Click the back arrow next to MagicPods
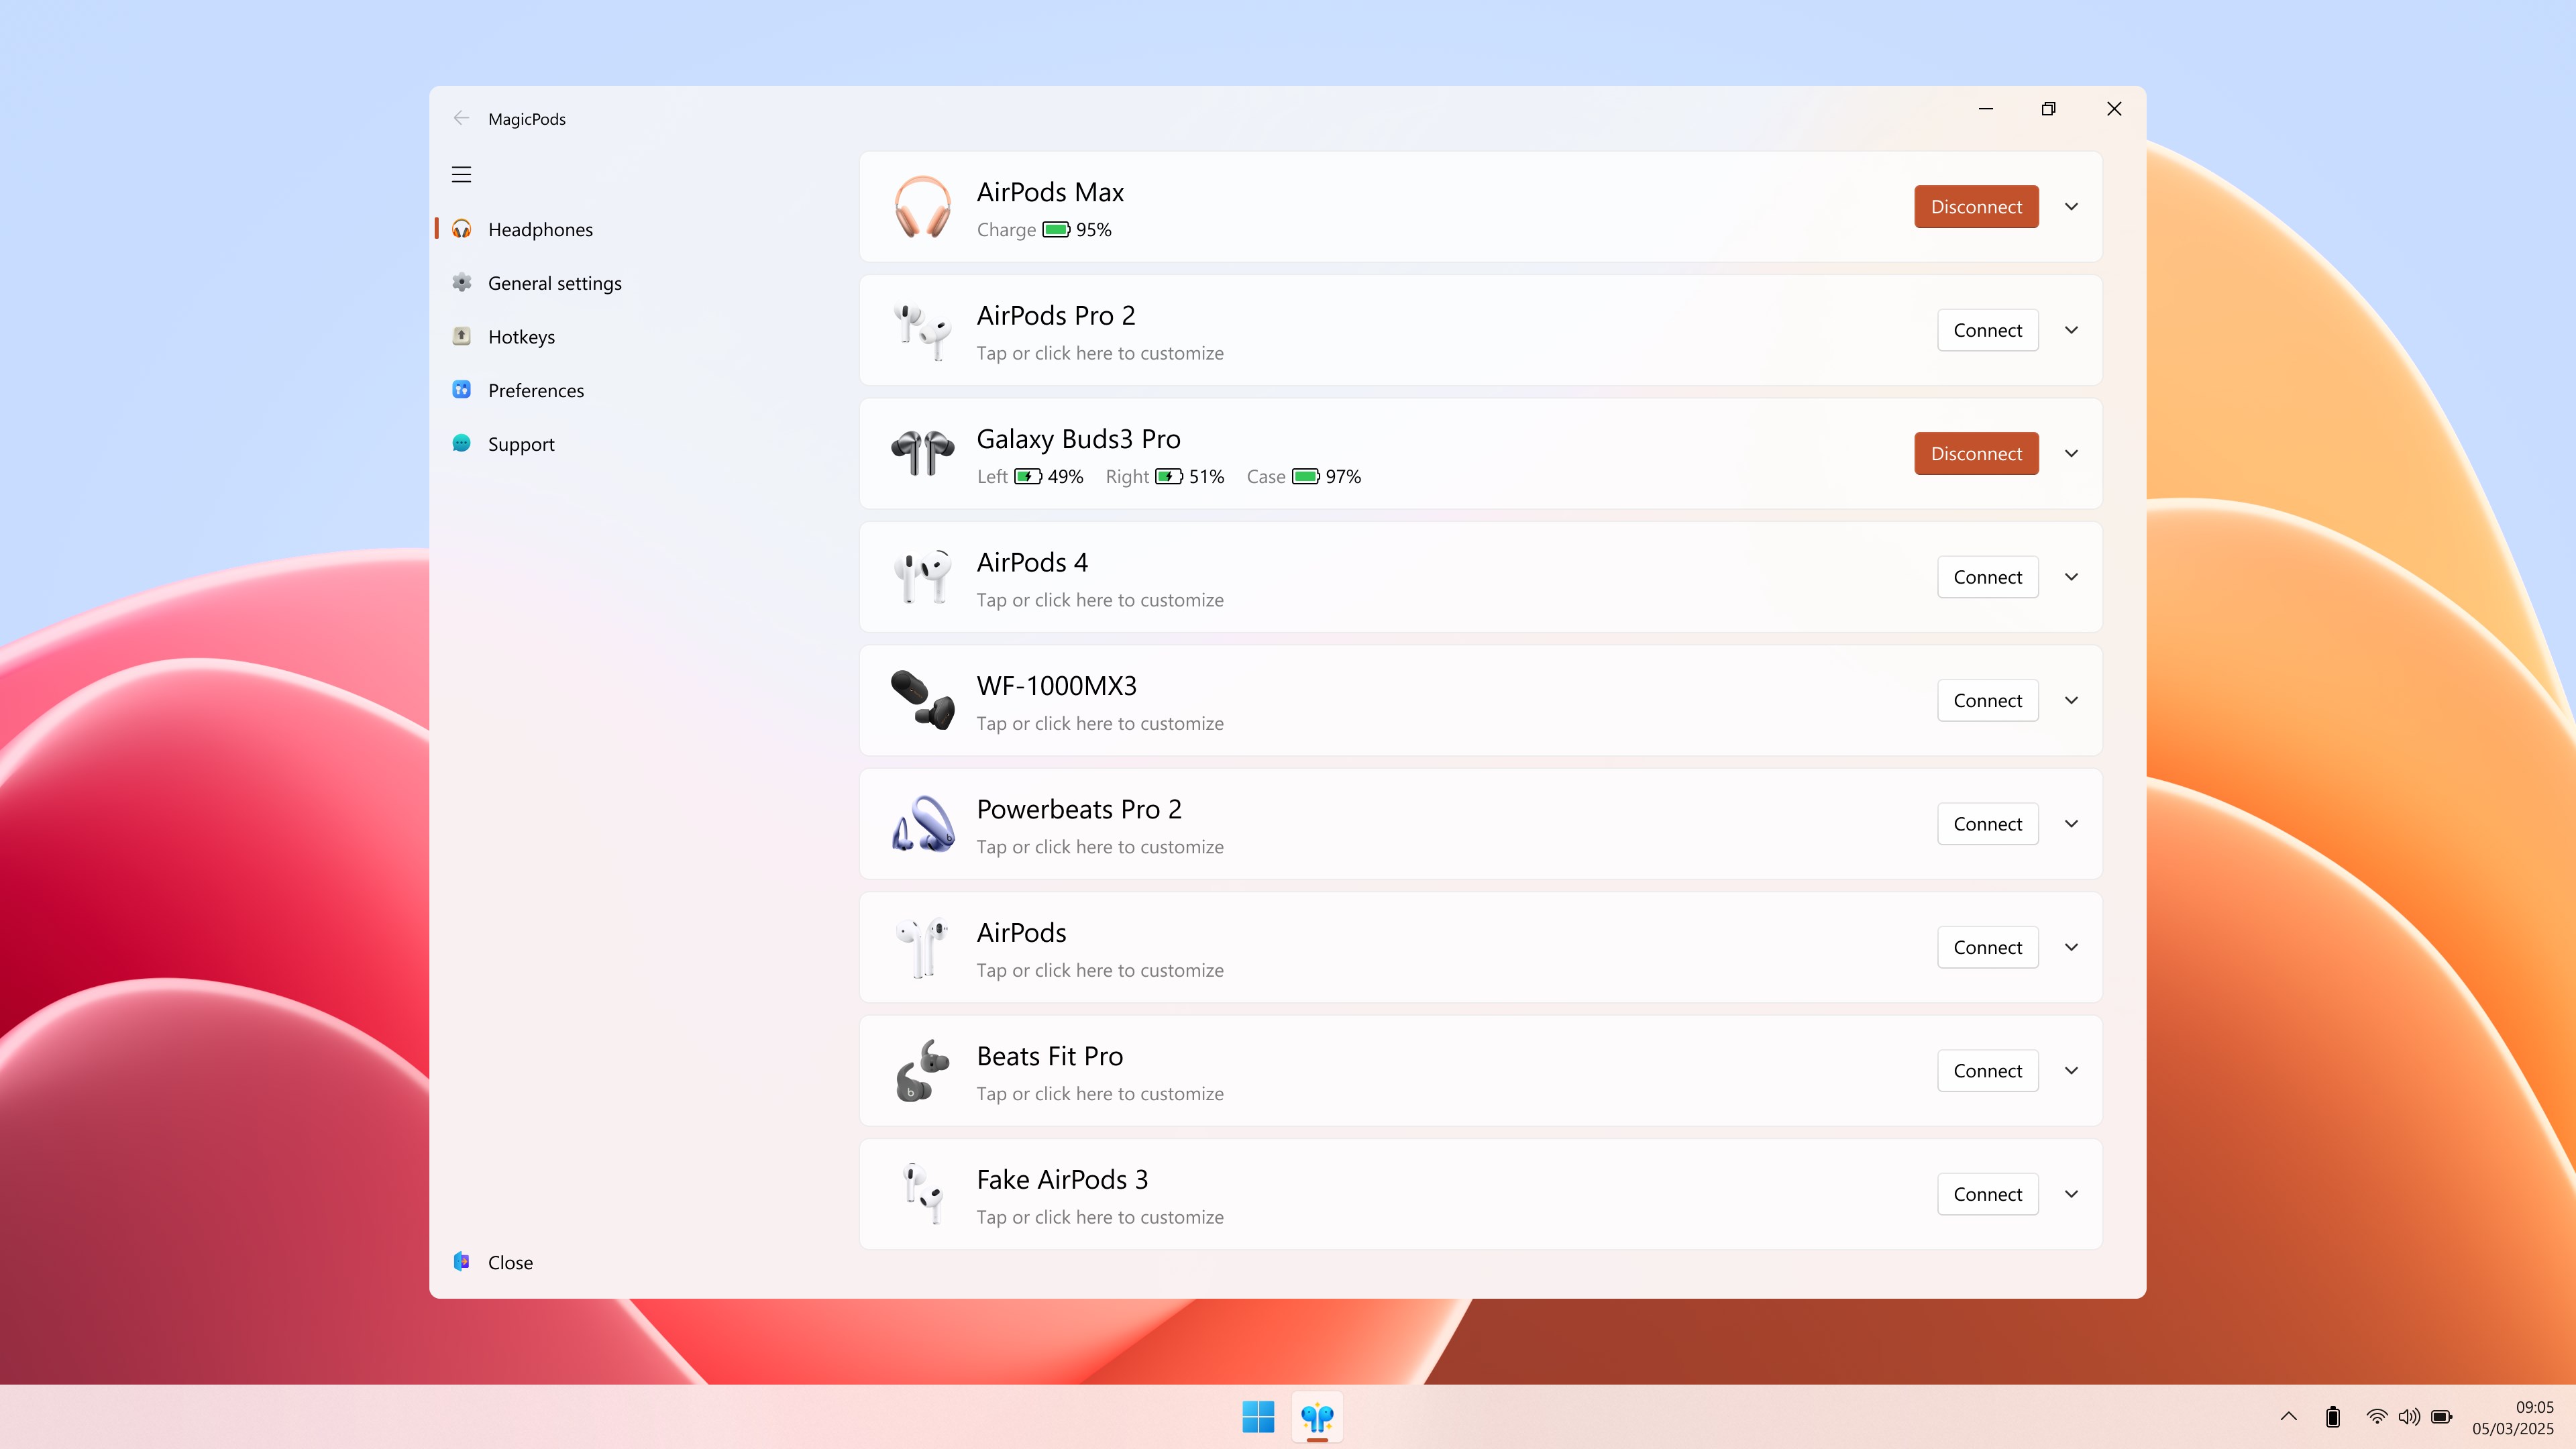This screenshot has height=1449, width=2576. click(461, 118)
